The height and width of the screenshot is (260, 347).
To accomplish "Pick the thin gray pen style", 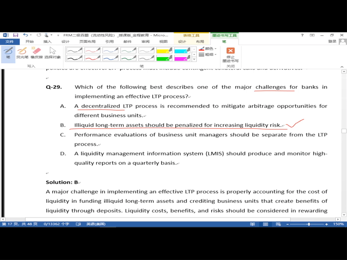I will [x=146, y=50].
